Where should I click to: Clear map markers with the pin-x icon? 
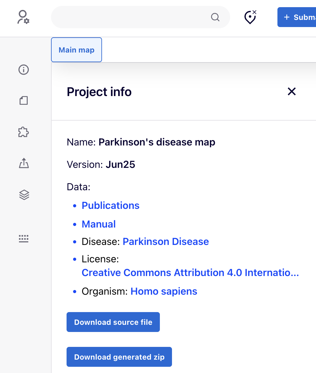click(x=250, y=17)
